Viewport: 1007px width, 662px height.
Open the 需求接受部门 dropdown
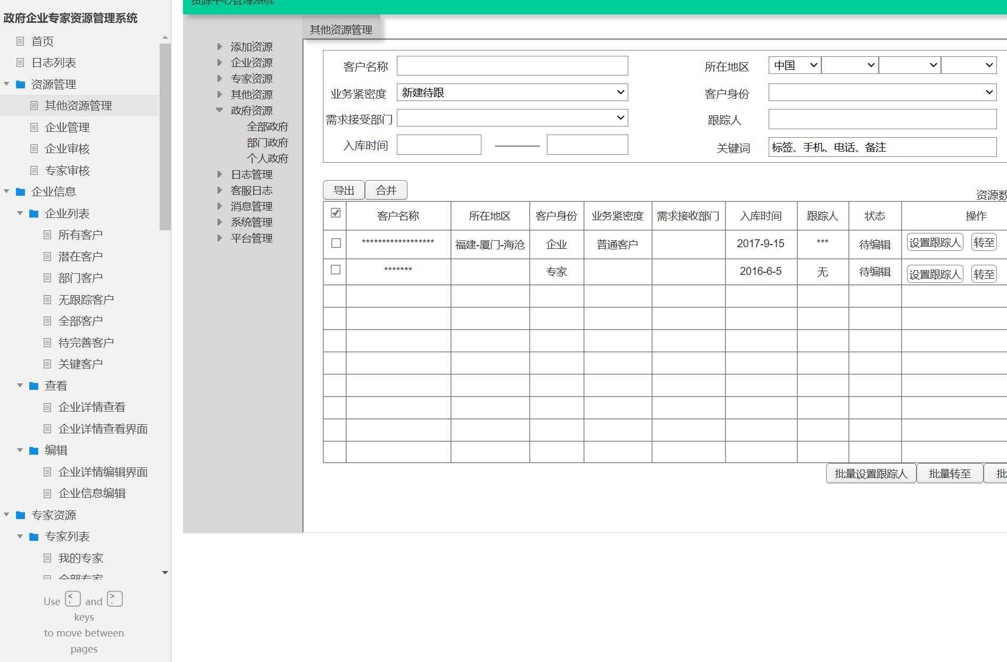click(512, 118)
